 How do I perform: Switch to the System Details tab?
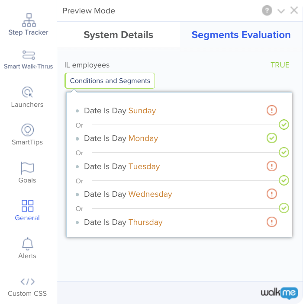[119, 35]
